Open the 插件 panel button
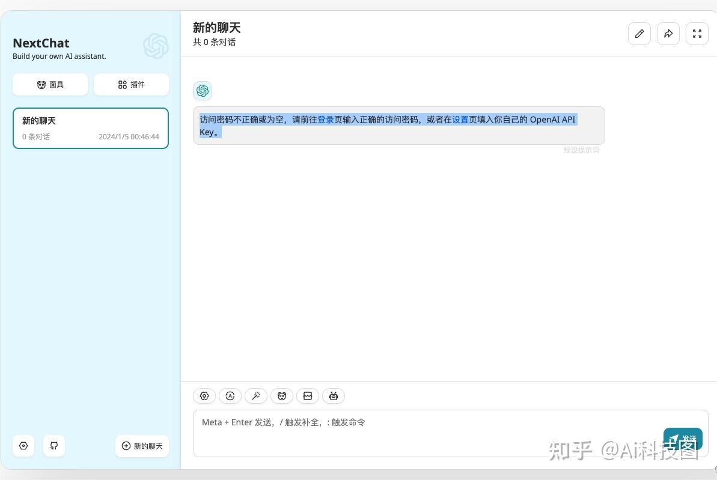This screenshot has width=717, height=480. click(x=131, y=84)
